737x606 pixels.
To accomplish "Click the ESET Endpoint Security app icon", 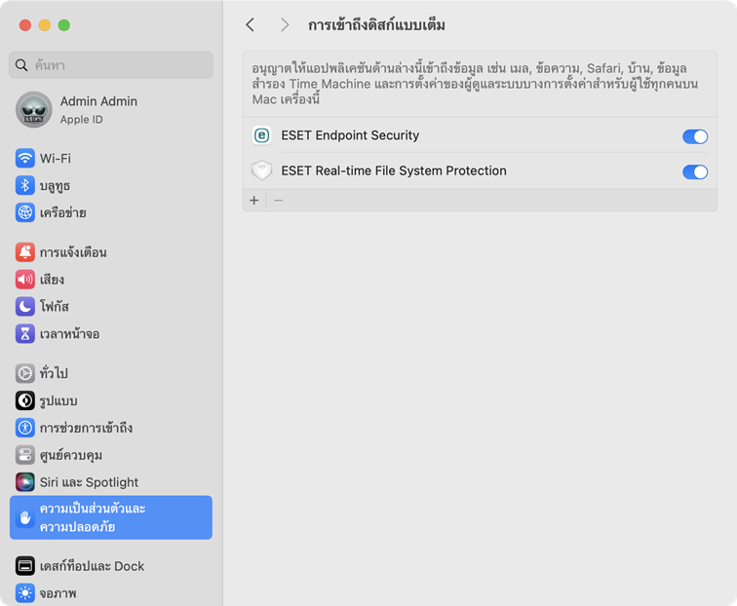I will pos(262,135).
